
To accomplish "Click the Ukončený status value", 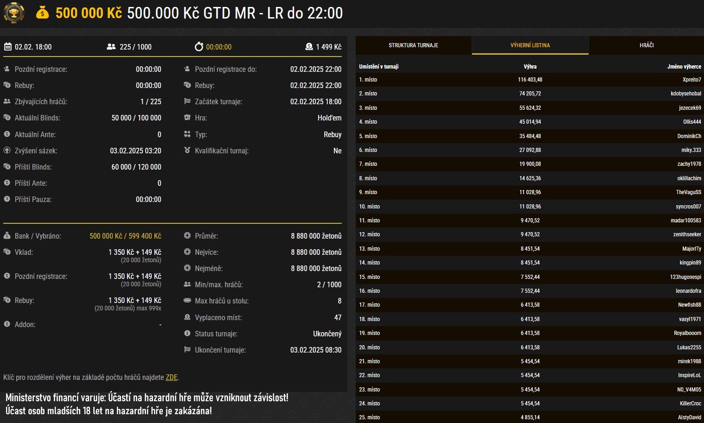I will coord(327,334).
